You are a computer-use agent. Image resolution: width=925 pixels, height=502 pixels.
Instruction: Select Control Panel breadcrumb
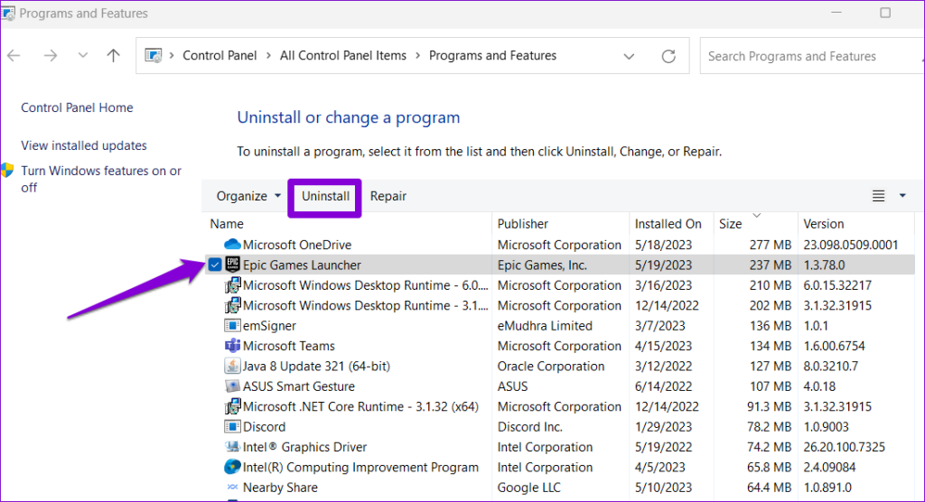point(220,55)
